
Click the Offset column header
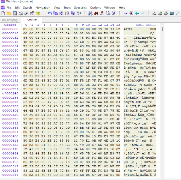pos(10,25)
